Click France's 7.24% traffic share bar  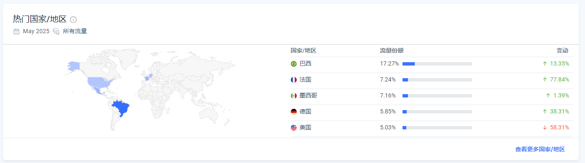[437, 80]
